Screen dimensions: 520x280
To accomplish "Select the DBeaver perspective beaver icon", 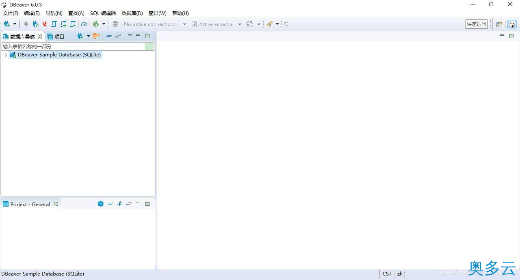I will click(x=512, y=24).
